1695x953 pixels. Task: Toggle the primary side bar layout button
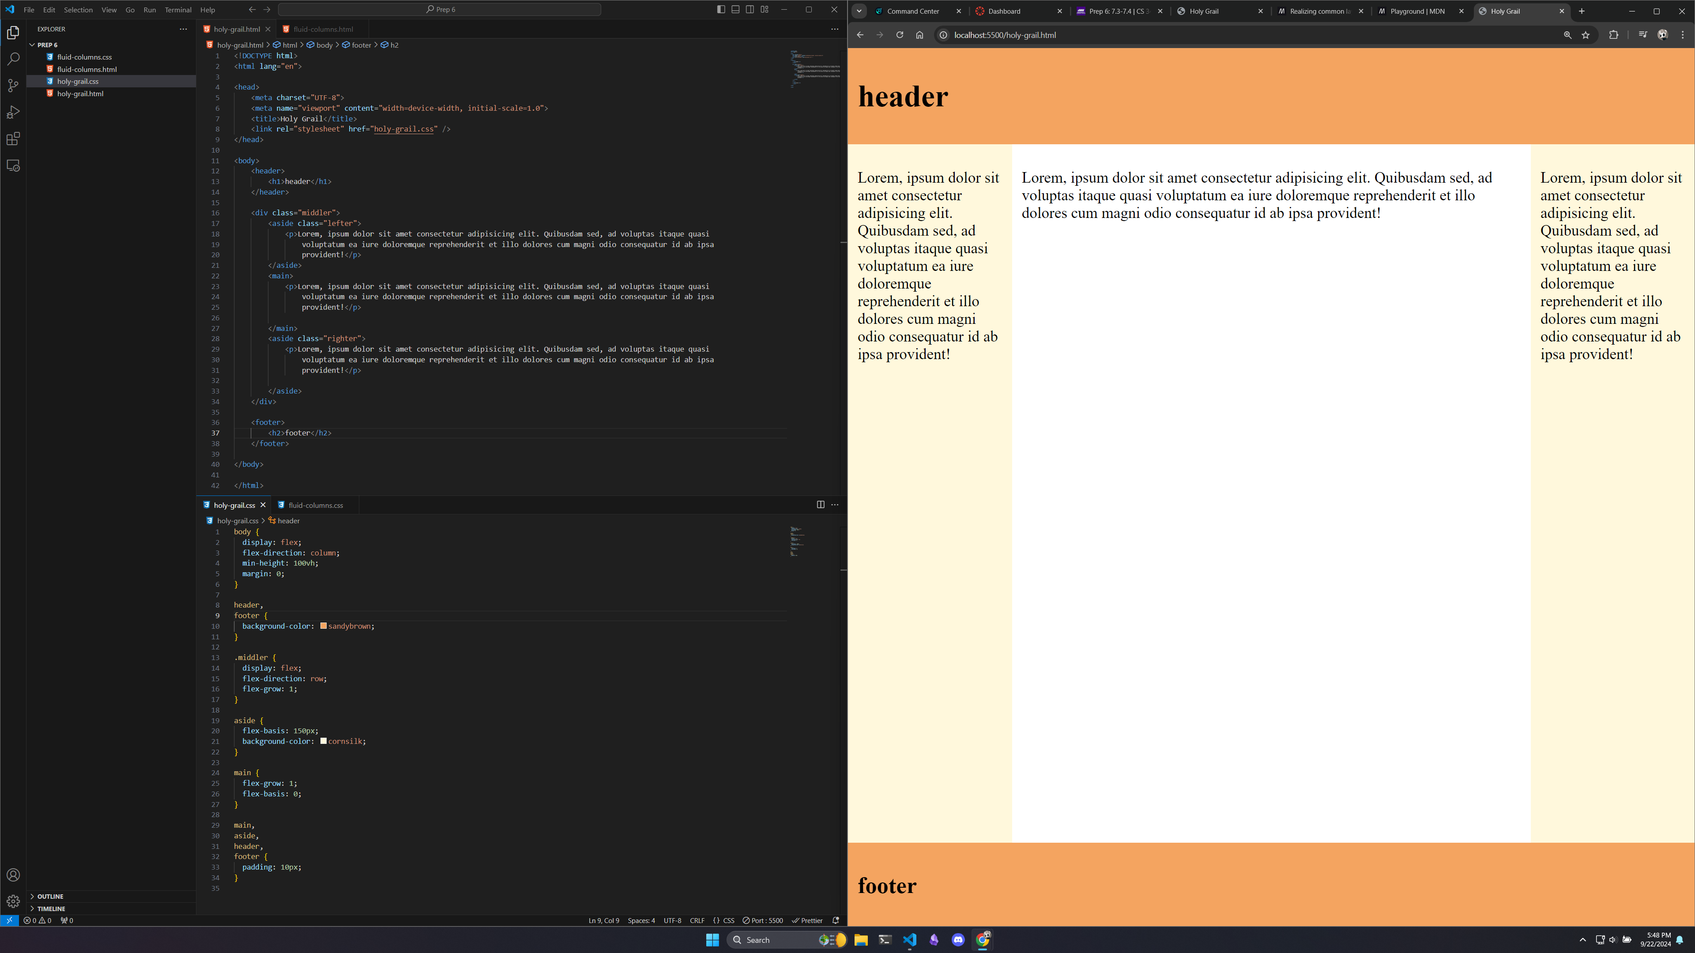pyautogui.click(x=721, y=9)
